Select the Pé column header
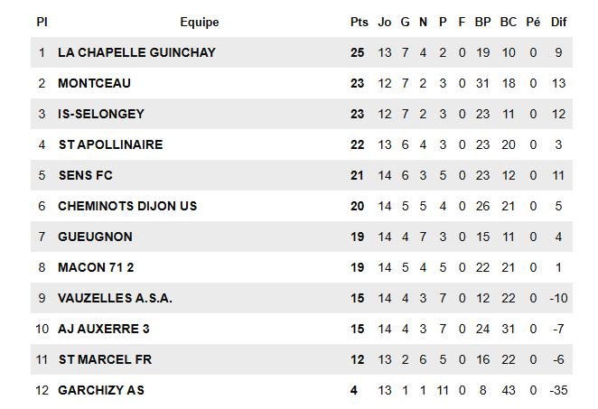The height and width of the screenshot is (409, 598). click(534, 22)
